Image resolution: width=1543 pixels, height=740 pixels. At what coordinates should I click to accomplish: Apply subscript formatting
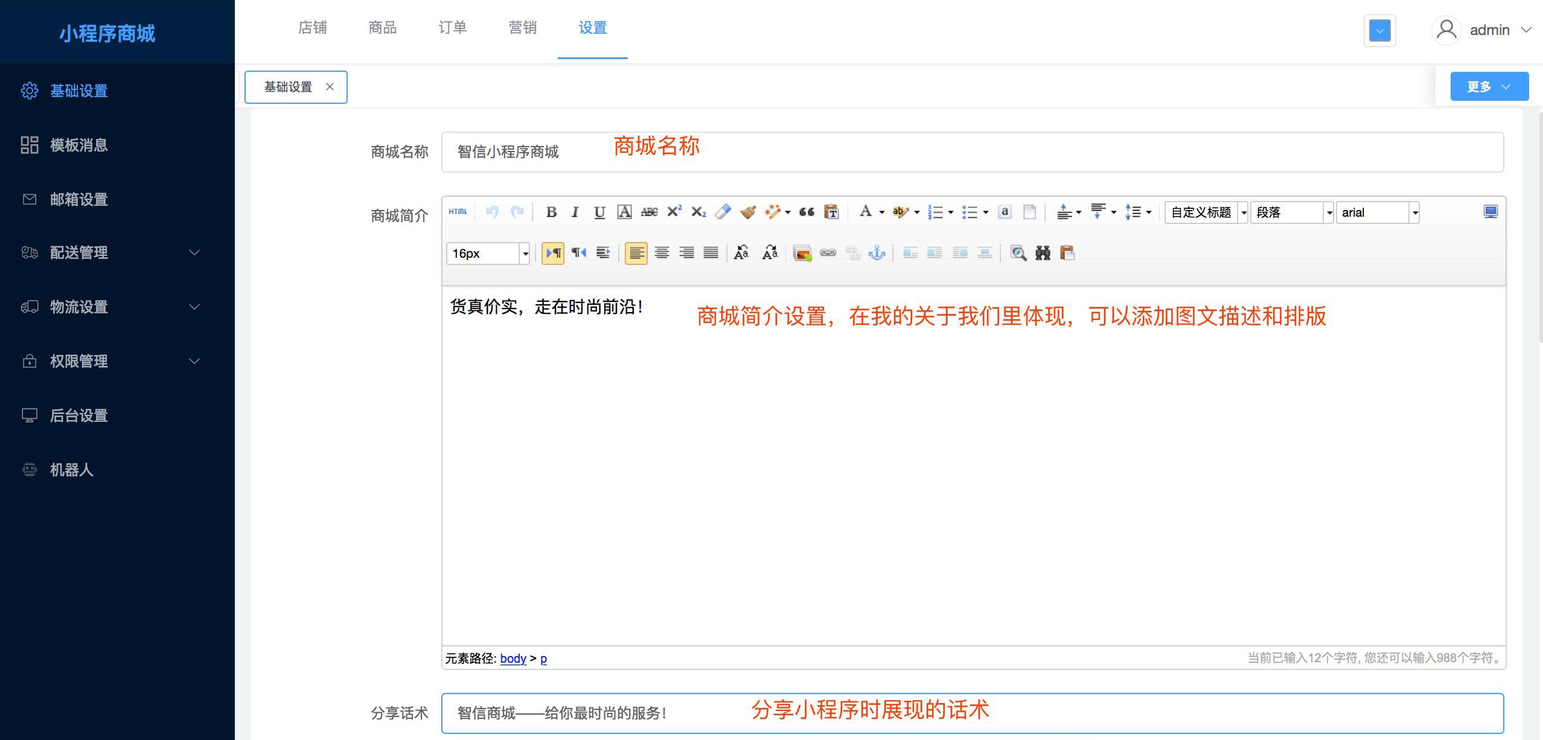698,212
